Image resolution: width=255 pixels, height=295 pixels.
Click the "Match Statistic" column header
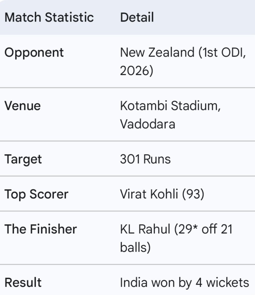(x=49, y=17)
